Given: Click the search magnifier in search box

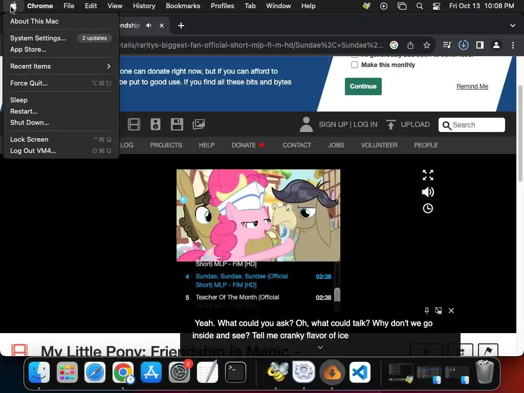Looking at the screenshot, I should click(446, 125).
